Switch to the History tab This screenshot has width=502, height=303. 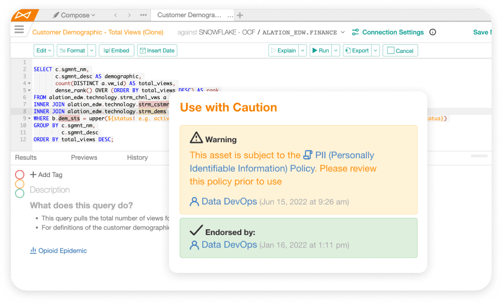pos(137,157)
